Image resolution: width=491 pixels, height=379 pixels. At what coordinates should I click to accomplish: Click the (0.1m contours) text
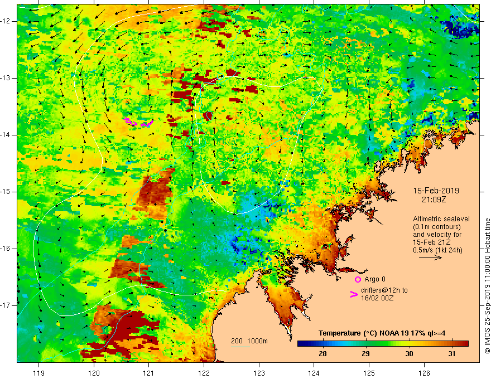(437, 227)
